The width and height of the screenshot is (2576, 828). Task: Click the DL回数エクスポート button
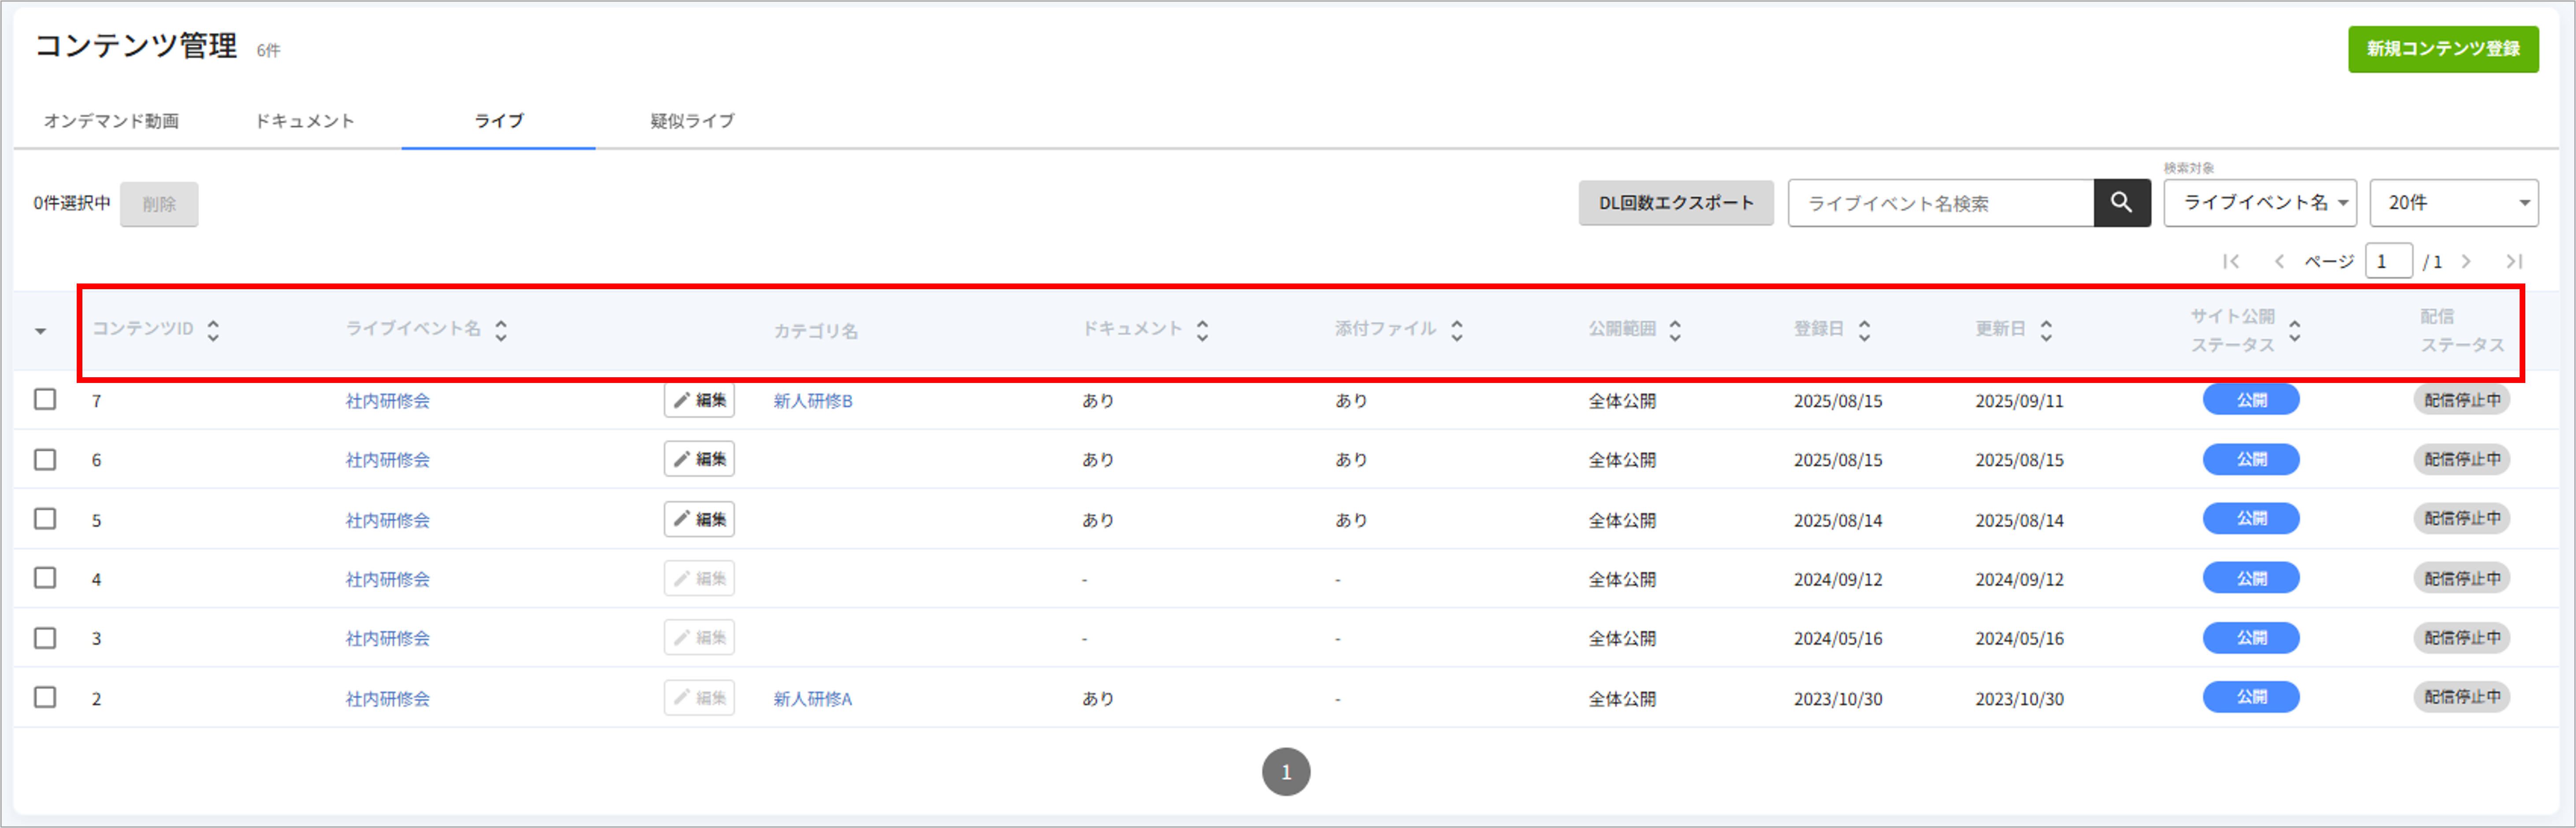1676,203
